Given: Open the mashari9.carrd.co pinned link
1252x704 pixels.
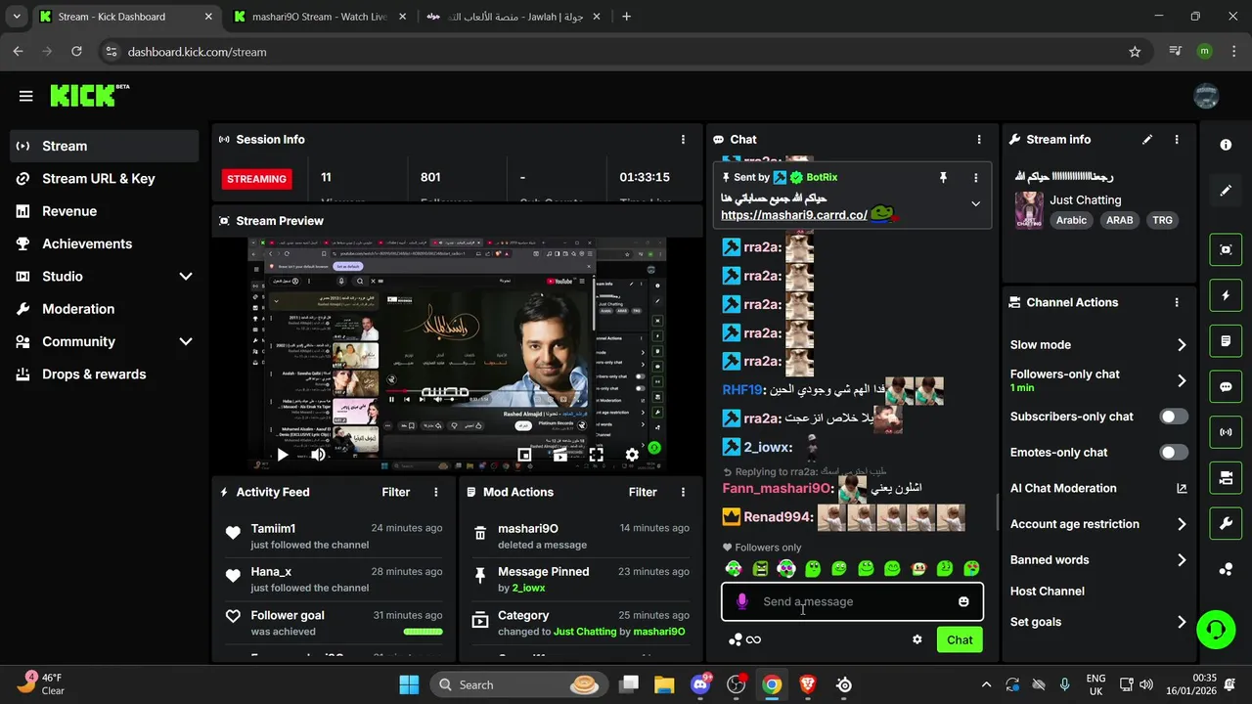Looking at the screenshot, I should [794, 215].
